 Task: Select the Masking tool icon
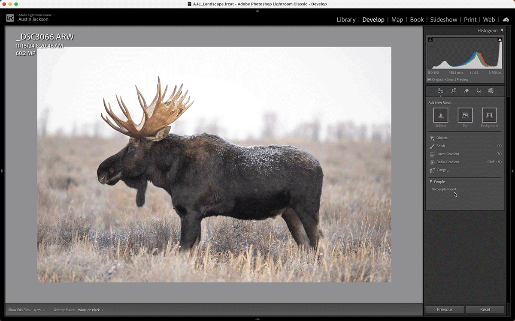[491, 91]
